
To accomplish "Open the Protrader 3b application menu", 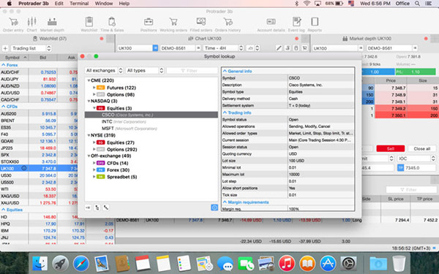I will [34, 4].
